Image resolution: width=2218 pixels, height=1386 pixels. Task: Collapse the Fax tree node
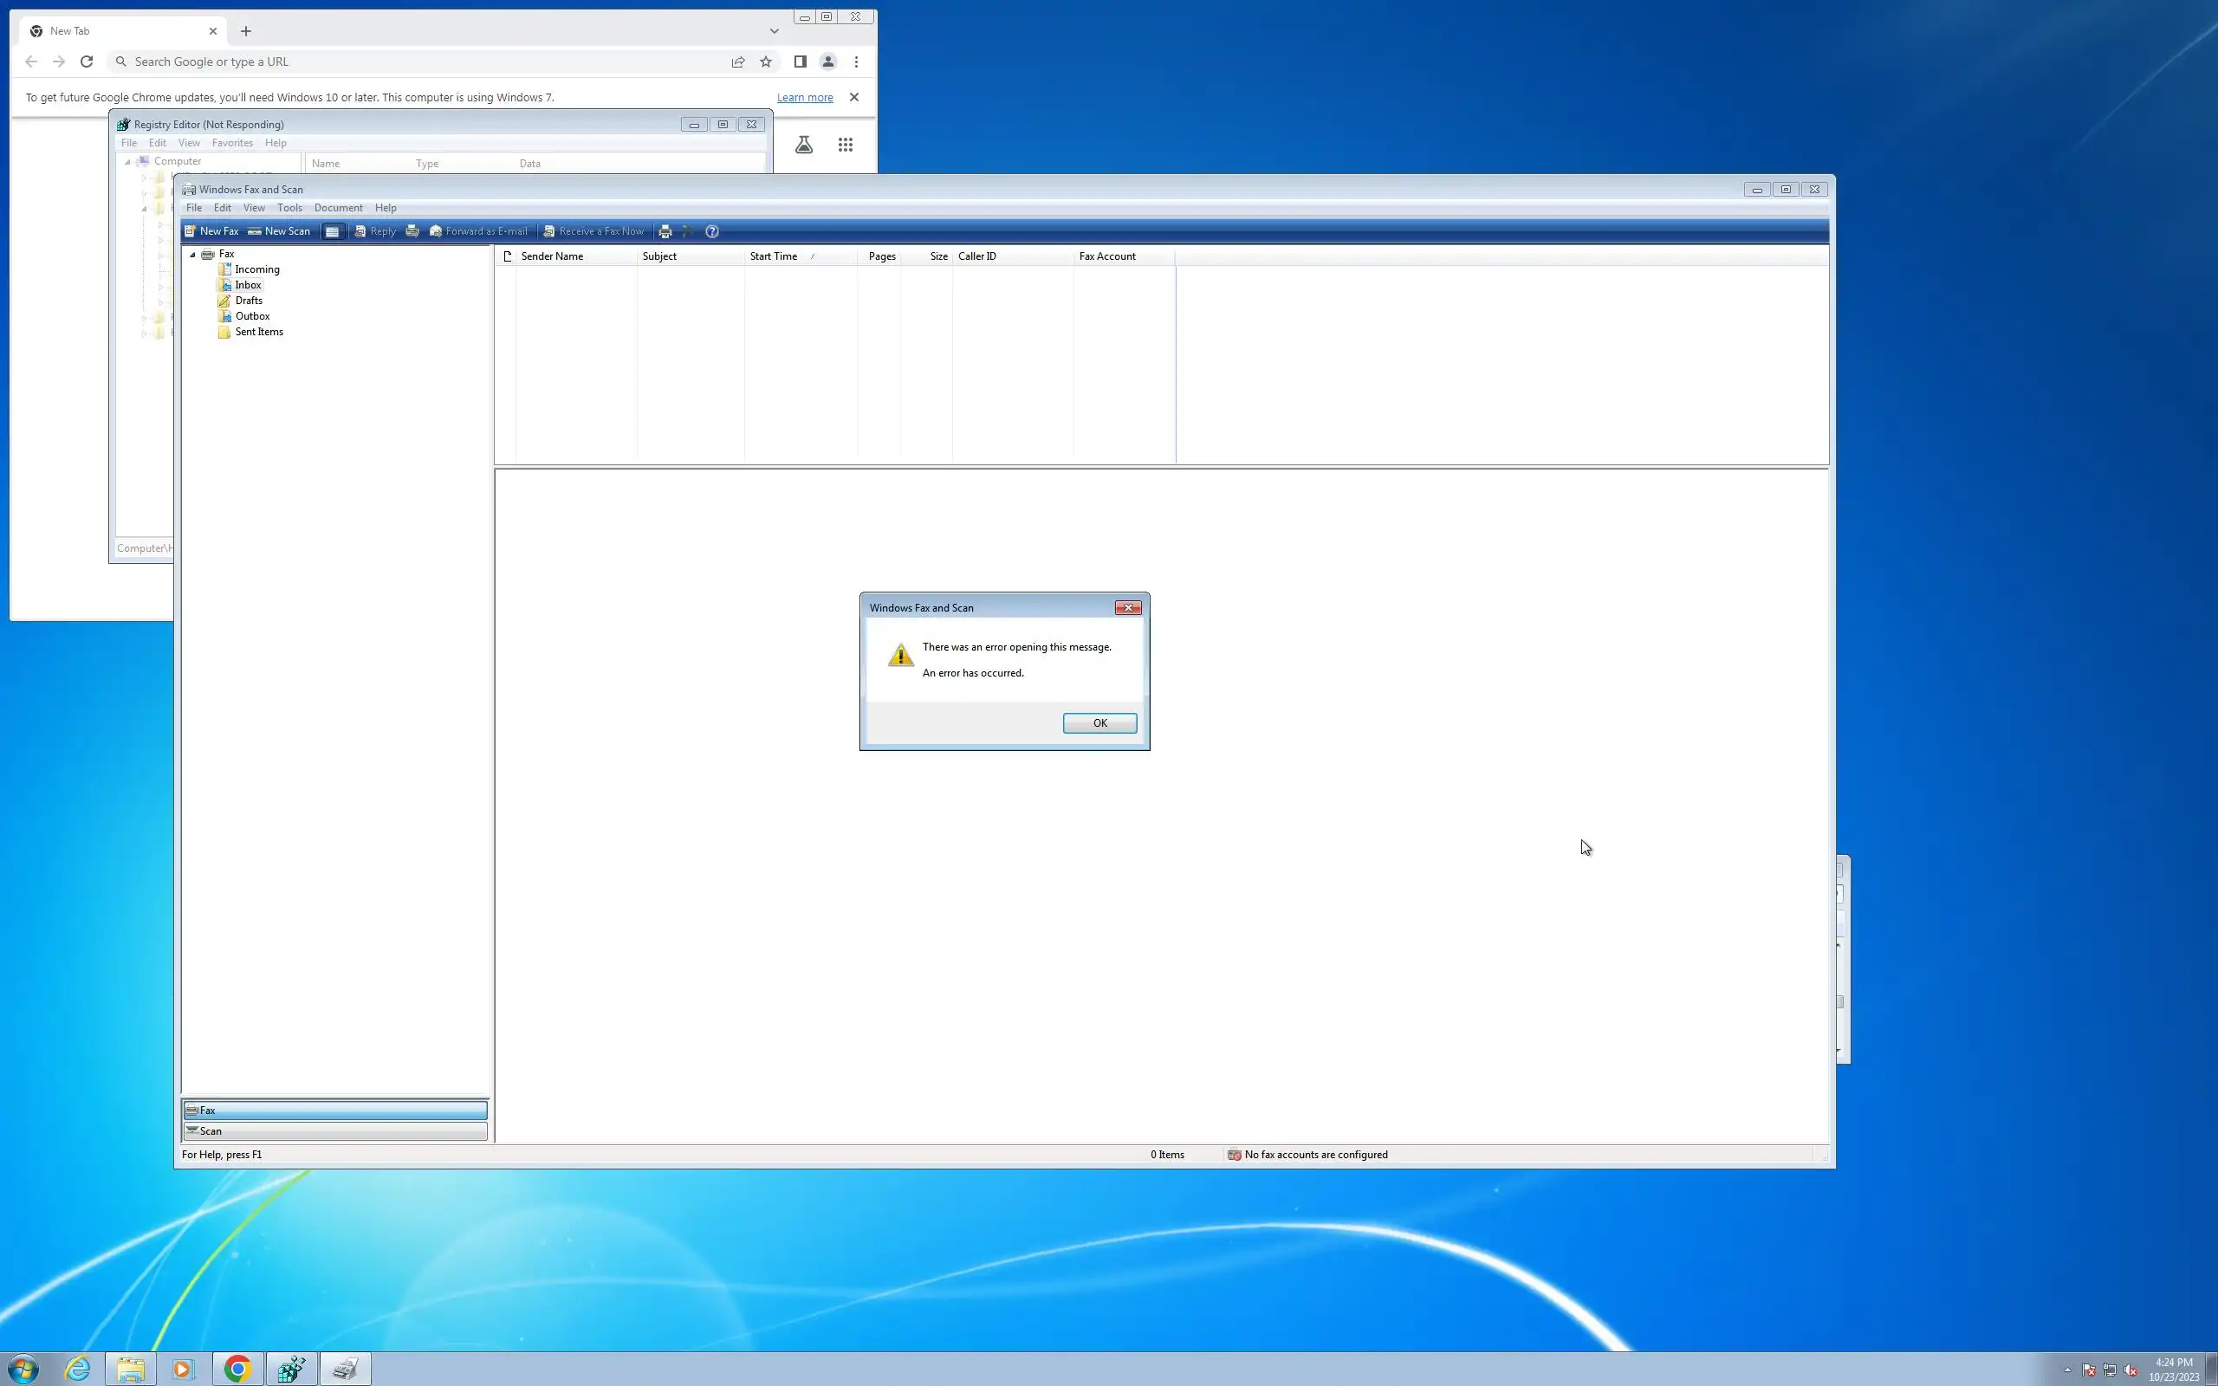192,255
